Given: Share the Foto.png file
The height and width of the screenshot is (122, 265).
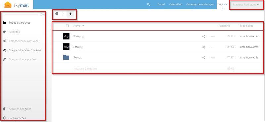Looking at the screenshot, I should tap(204, 36).
